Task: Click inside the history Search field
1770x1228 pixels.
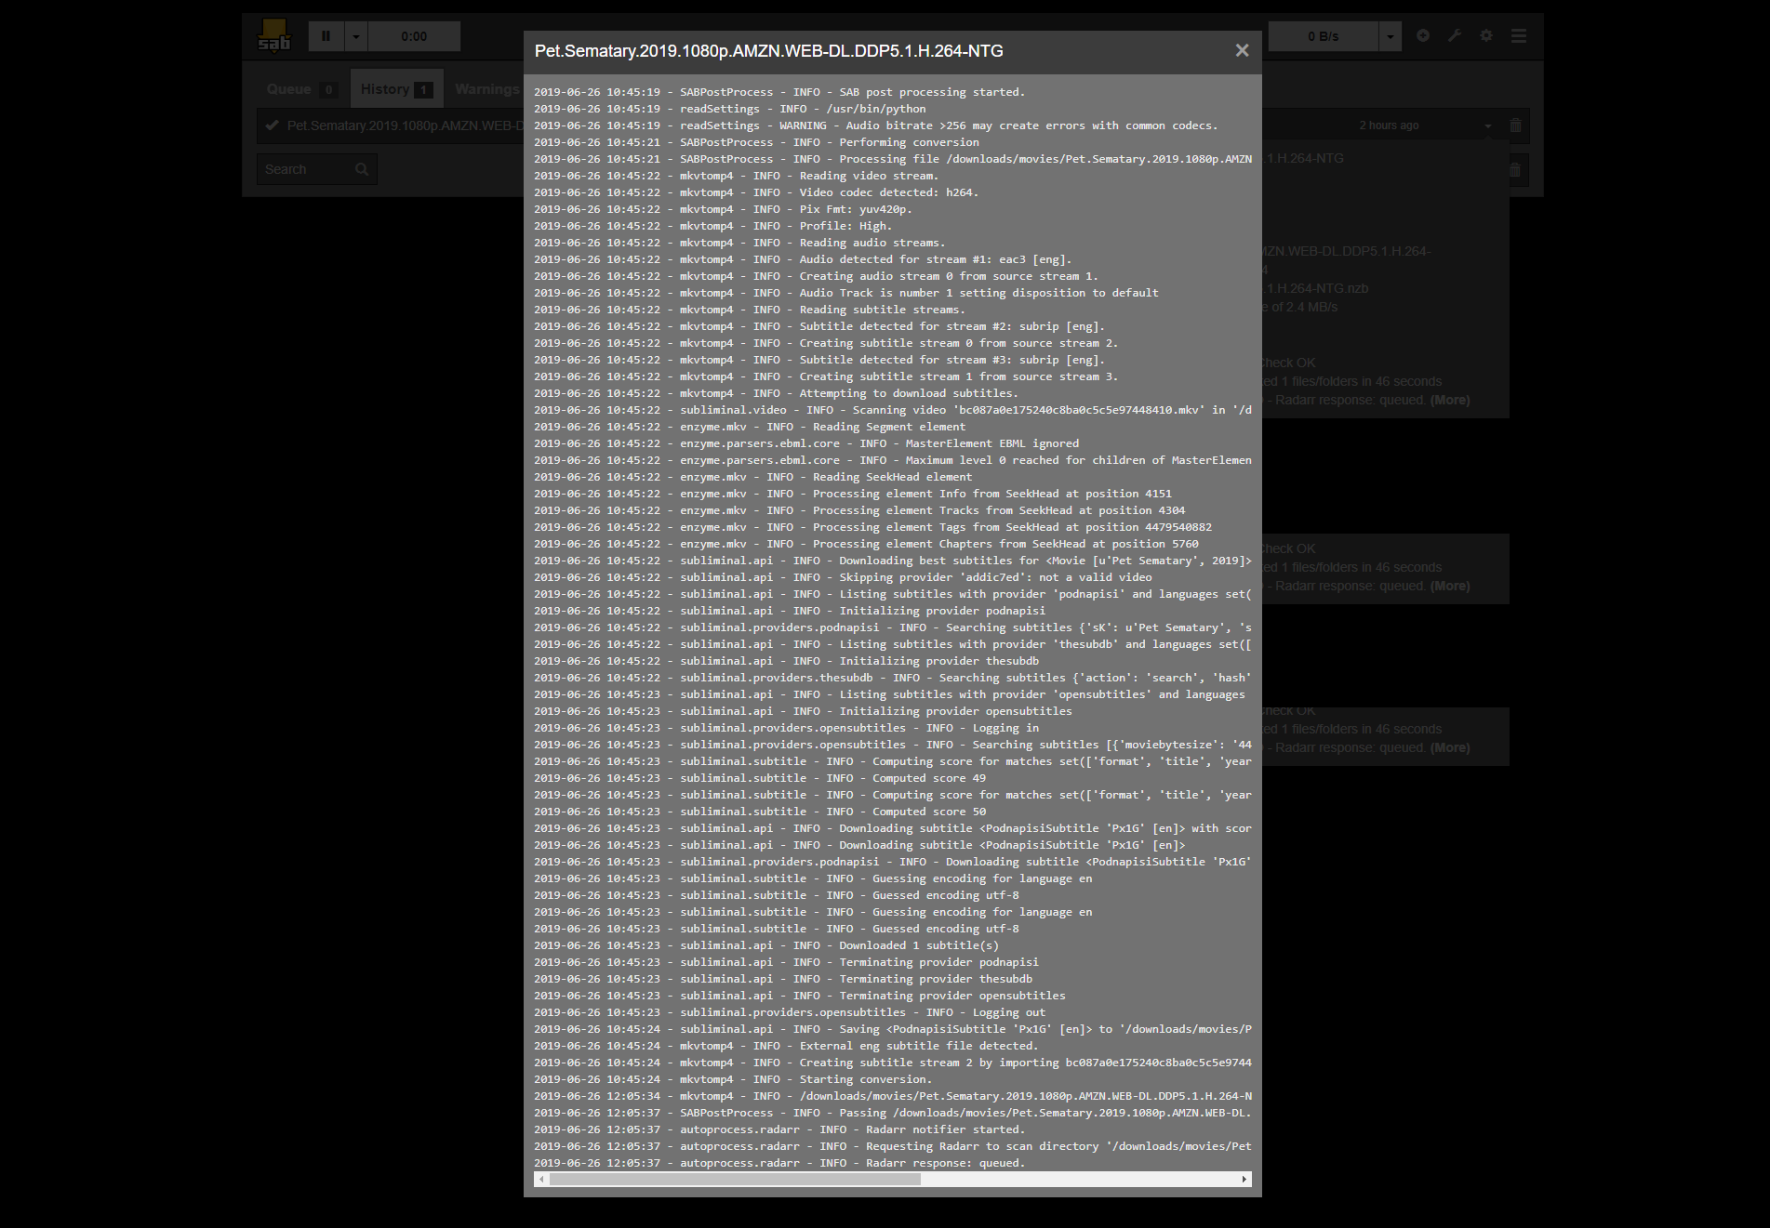Action: point(307,169)
